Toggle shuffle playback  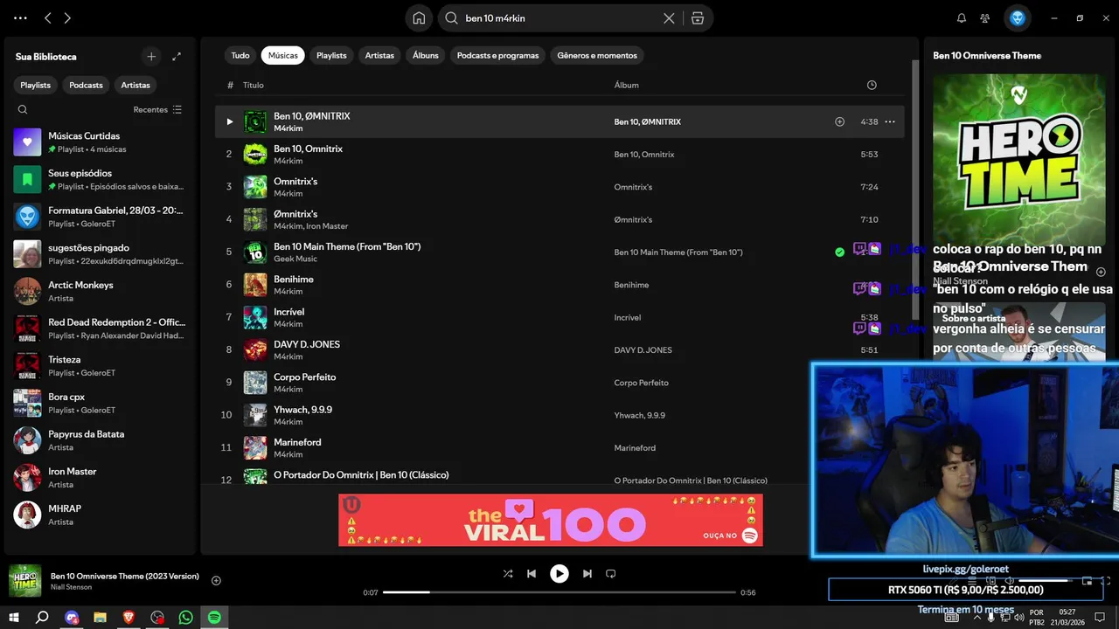click(x=508, y=574)
